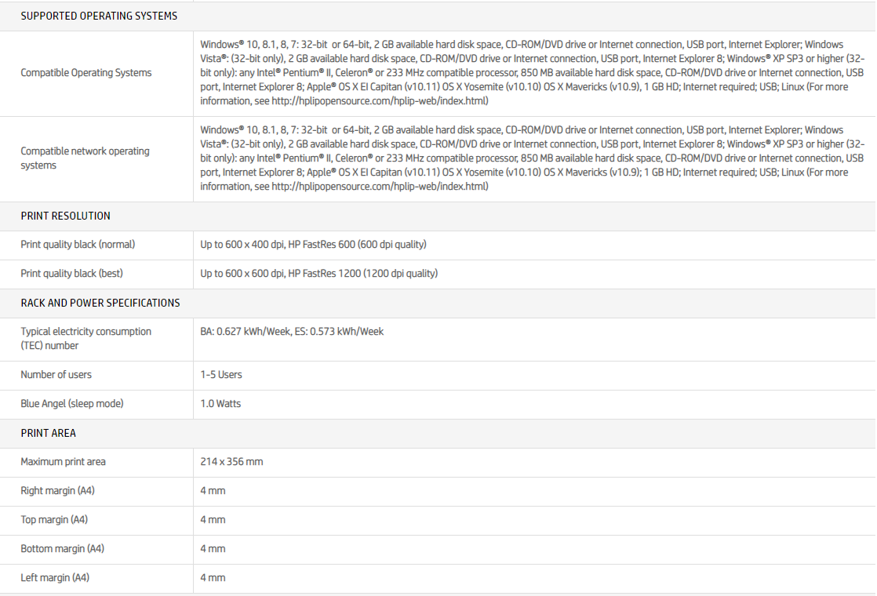Select the Print quality black (best) label
Image resolution: width=877 pixels, height=596 pixels.
71,274
